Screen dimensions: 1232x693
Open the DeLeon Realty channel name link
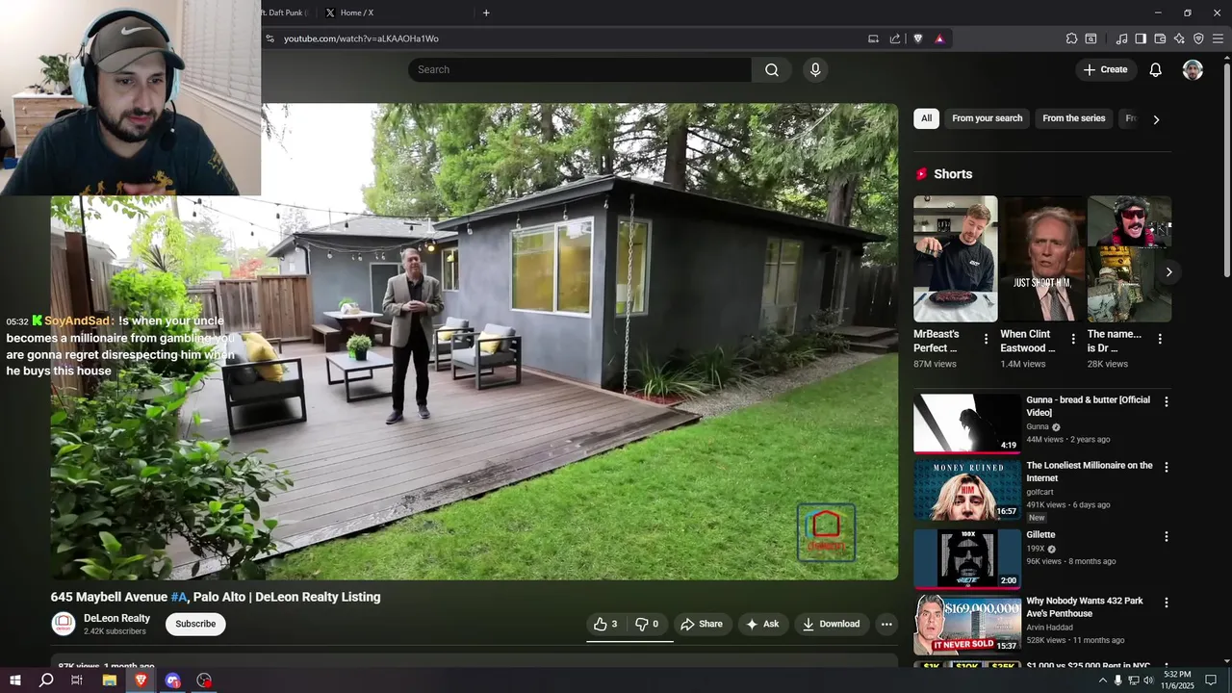116,618
